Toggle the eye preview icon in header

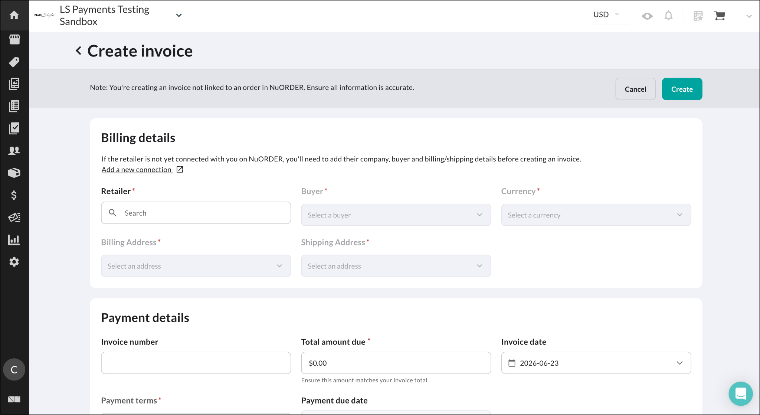coord(647,16)
